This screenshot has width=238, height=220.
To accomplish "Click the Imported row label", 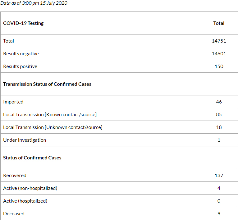I will click(13, 102).
